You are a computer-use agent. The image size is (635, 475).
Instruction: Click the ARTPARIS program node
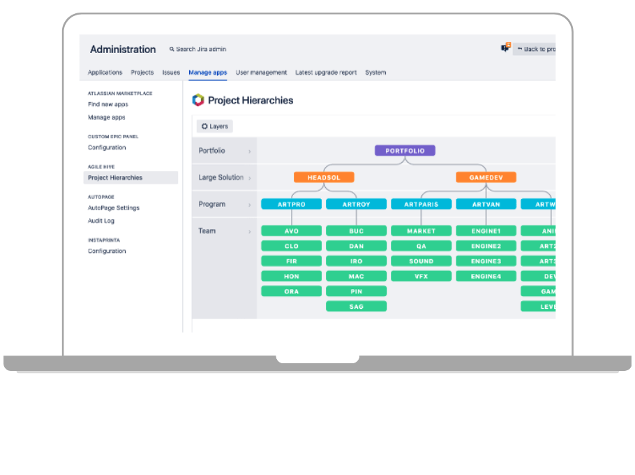421,204
